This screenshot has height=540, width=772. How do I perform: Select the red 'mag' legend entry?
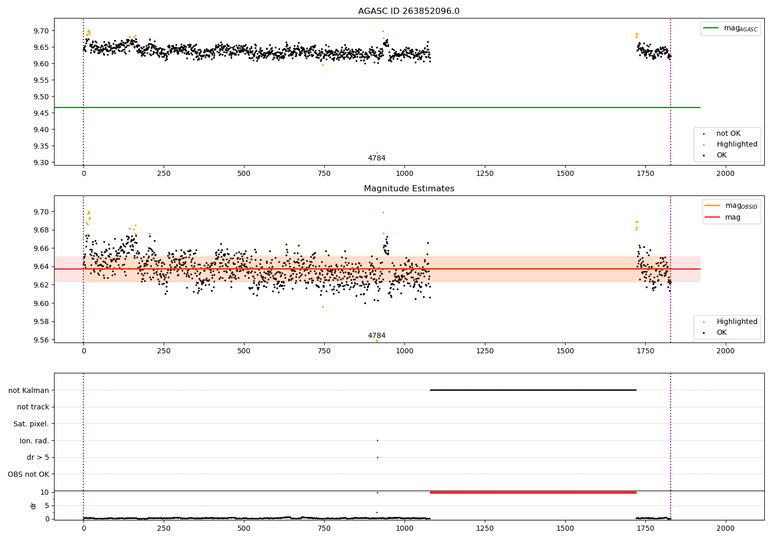(x=723, y=218)
